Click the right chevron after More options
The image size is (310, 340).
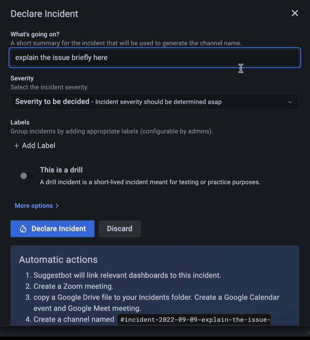pos(57,206)
